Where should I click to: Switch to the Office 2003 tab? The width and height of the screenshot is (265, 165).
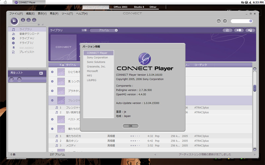point(120,7)
